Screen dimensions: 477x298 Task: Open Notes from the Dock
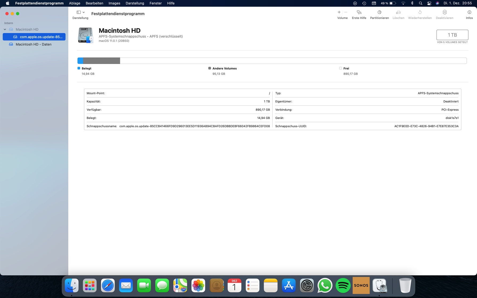pyautogui.click(x=271, y=285)
